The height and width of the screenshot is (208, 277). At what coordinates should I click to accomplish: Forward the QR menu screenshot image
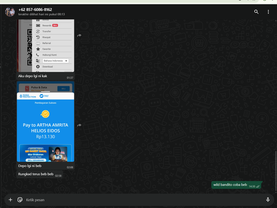pos(79,35)
